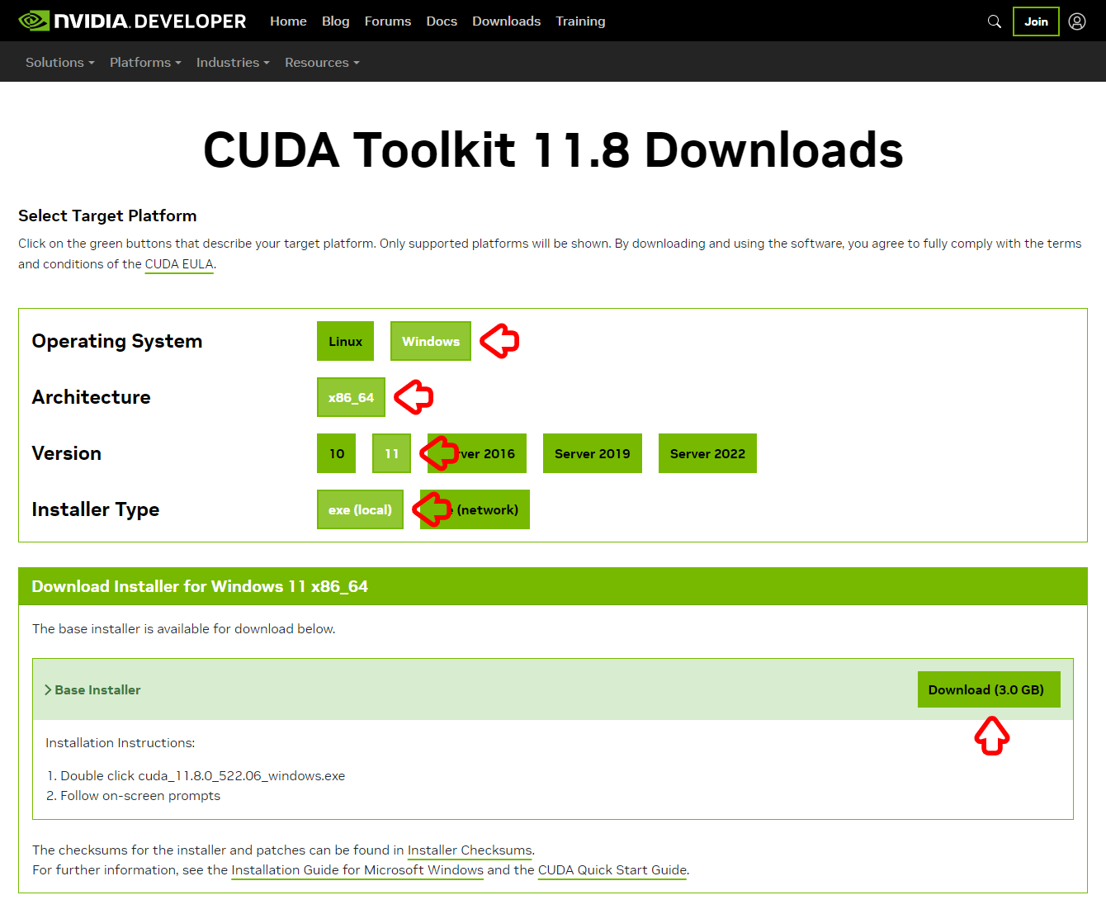Image resolution: width=1106 pixels, height=914 pixels.
Task: Click the user account icon
Action: 1076,21
